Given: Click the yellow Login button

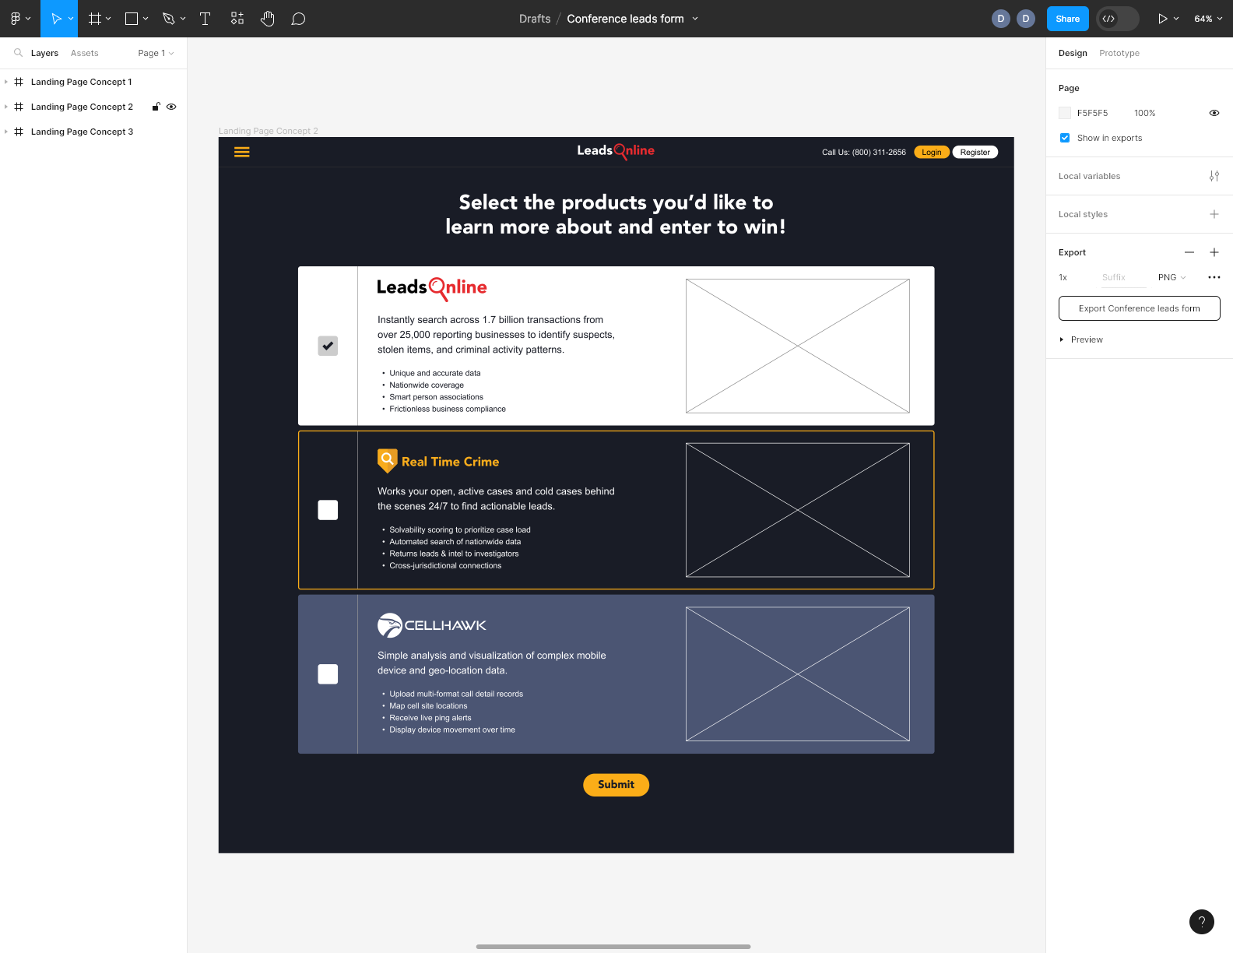Looking at the screenshot, I should (x=932, y=152).
